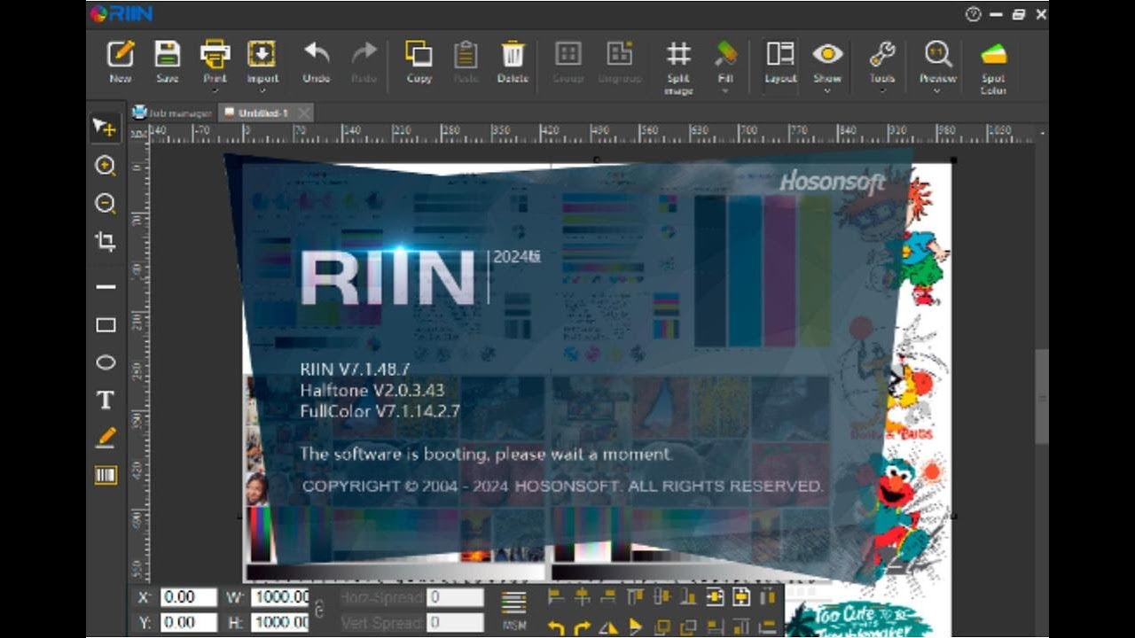Expand the Fill dropdown
The height and width of the screenshot is (638, 1135).
(725, 90)
